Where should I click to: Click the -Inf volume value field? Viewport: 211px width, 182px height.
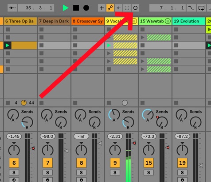81,136
